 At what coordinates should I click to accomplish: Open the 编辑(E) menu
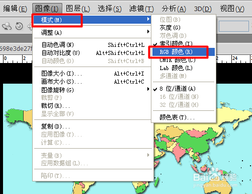(x=15, y=9)
